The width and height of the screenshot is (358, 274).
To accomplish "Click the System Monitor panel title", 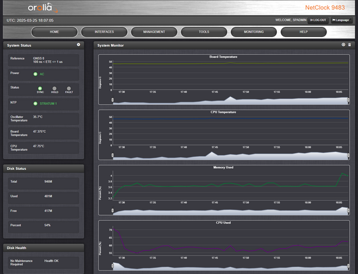I will click(110, 45).
